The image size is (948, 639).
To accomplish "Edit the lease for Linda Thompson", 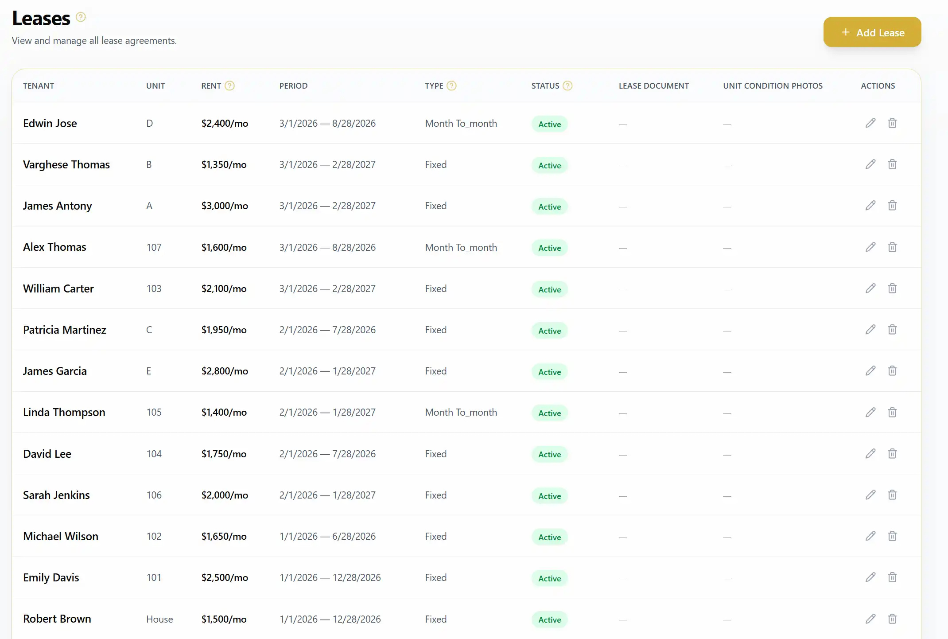I will click(870, 412).
